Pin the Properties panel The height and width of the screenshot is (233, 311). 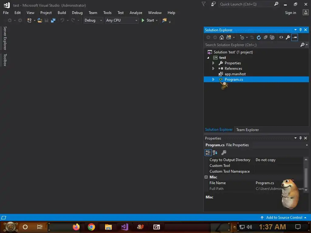300,138
